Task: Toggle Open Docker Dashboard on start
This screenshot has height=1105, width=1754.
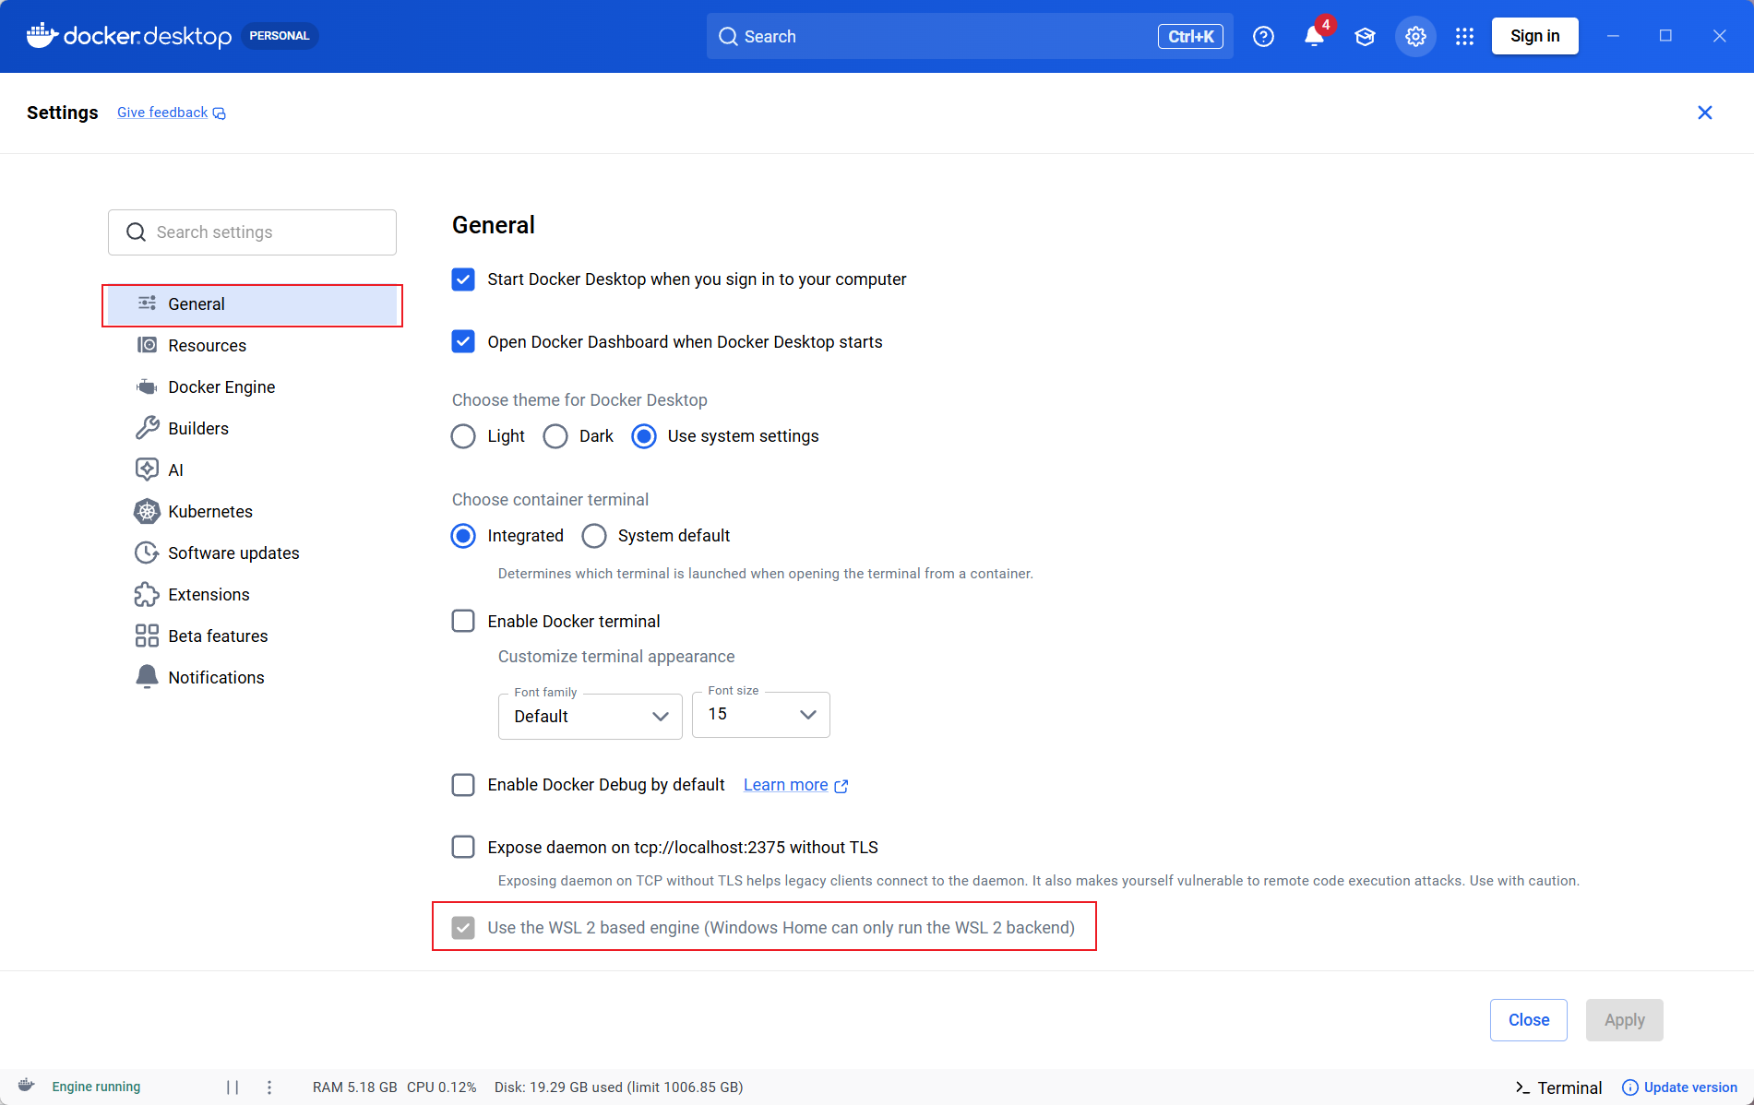Action: tap(463, 342)
